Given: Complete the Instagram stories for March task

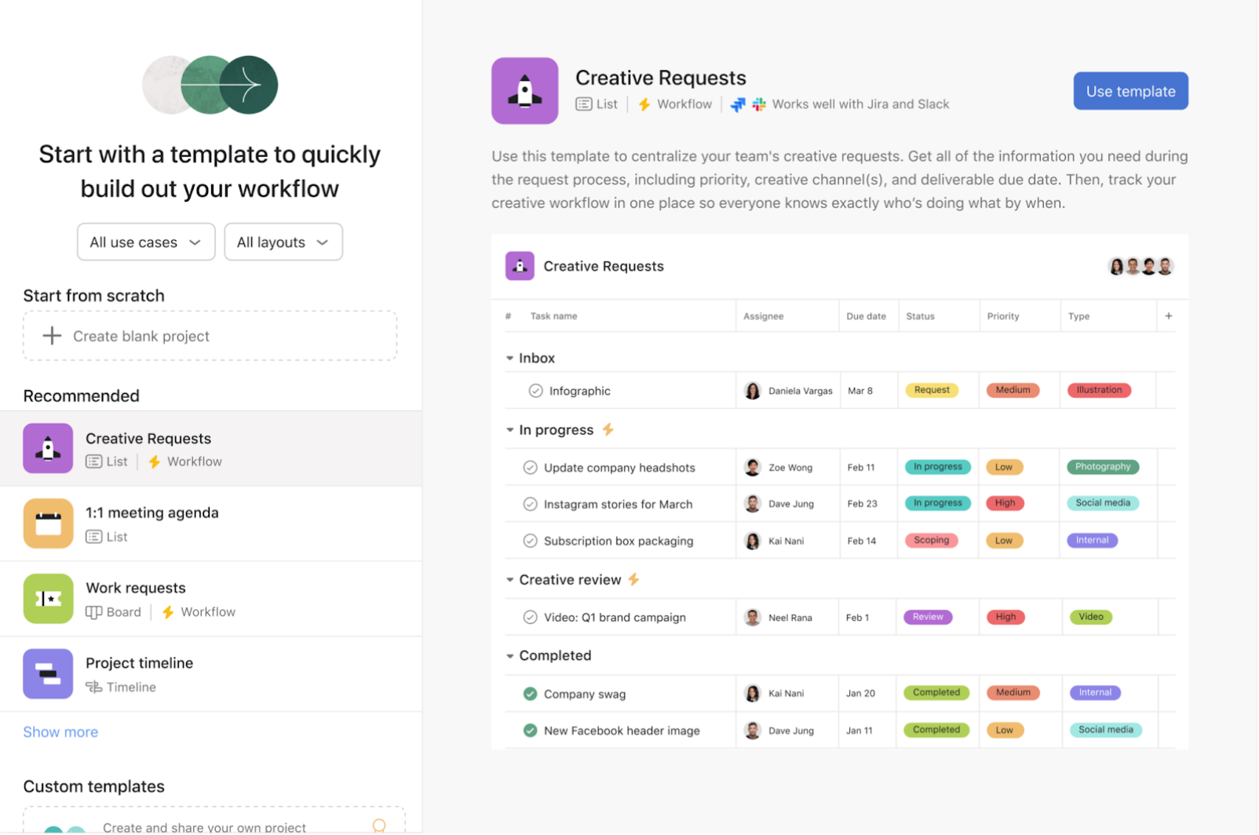Looking at the screenshot, I should (x=531, y=505).
